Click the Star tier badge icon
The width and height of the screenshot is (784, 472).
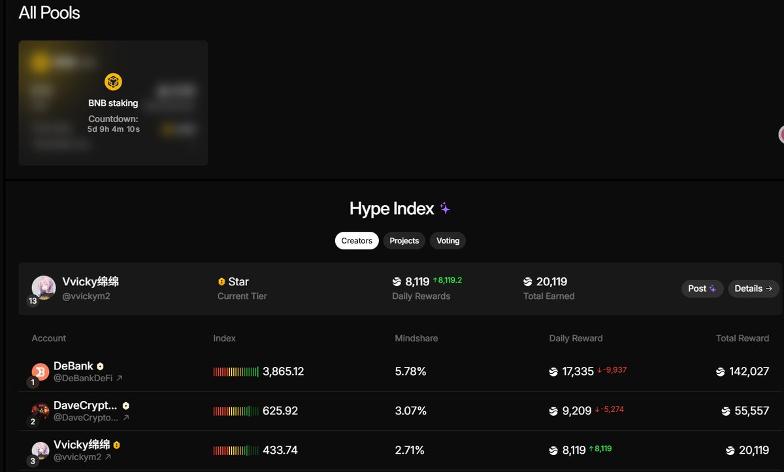click(221, 282)
